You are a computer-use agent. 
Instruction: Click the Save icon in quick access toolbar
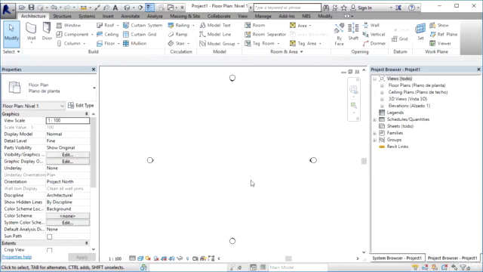click(31, 8)
